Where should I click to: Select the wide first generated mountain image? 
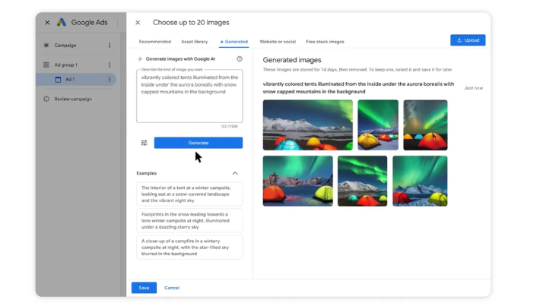click(308, 125)
